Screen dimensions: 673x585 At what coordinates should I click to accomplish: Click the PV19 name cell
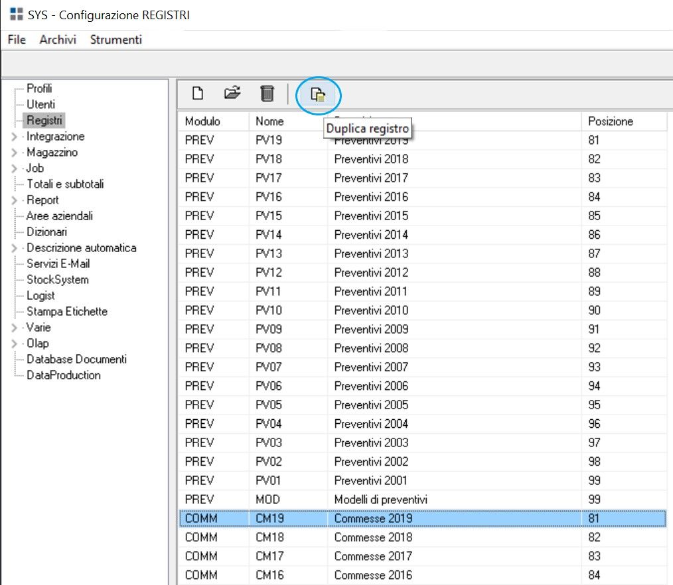[x=269, y=140]
